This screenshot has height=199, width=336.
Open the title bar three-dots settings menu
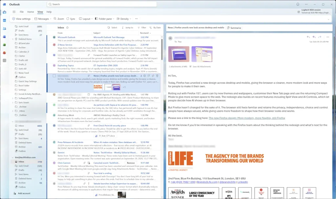(x=306, y=4)
